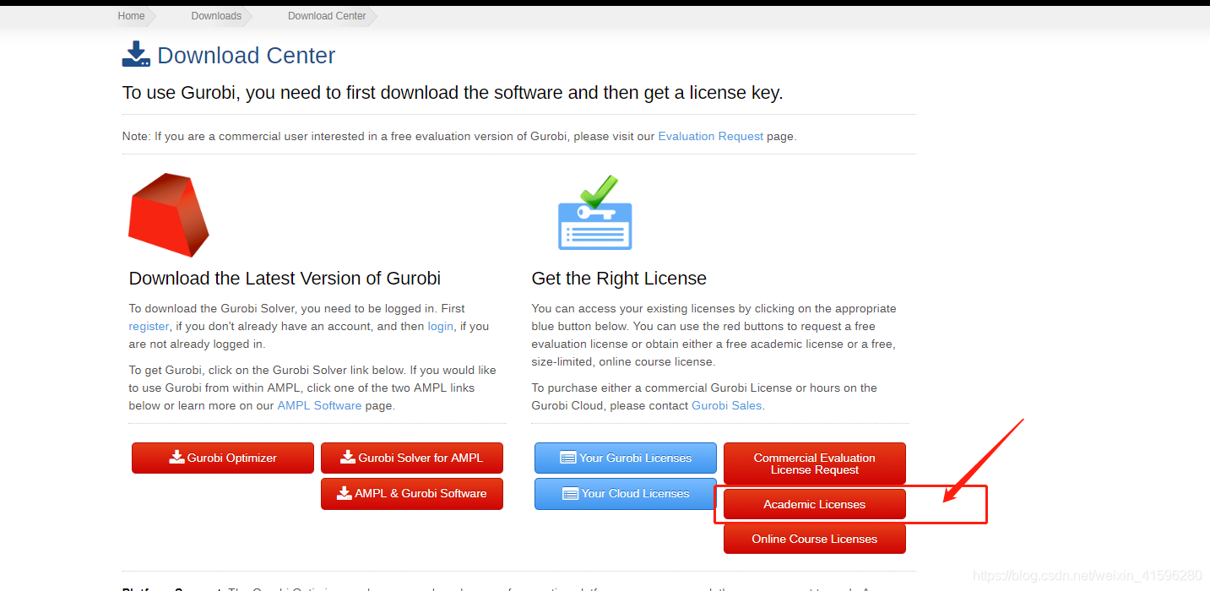Click download icon on Gurobi Optimizer button

pos(176,457)
